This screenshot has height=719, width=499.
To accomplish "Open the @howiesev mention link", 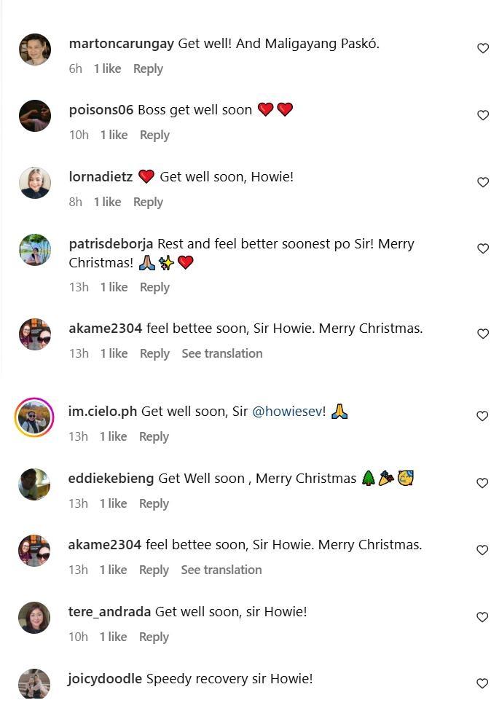I will (288, 412).
